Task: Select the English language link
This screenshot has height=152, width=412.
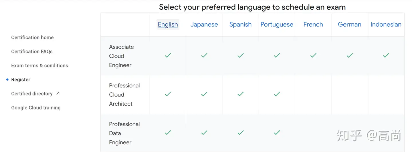Action: tap(168, 25)
